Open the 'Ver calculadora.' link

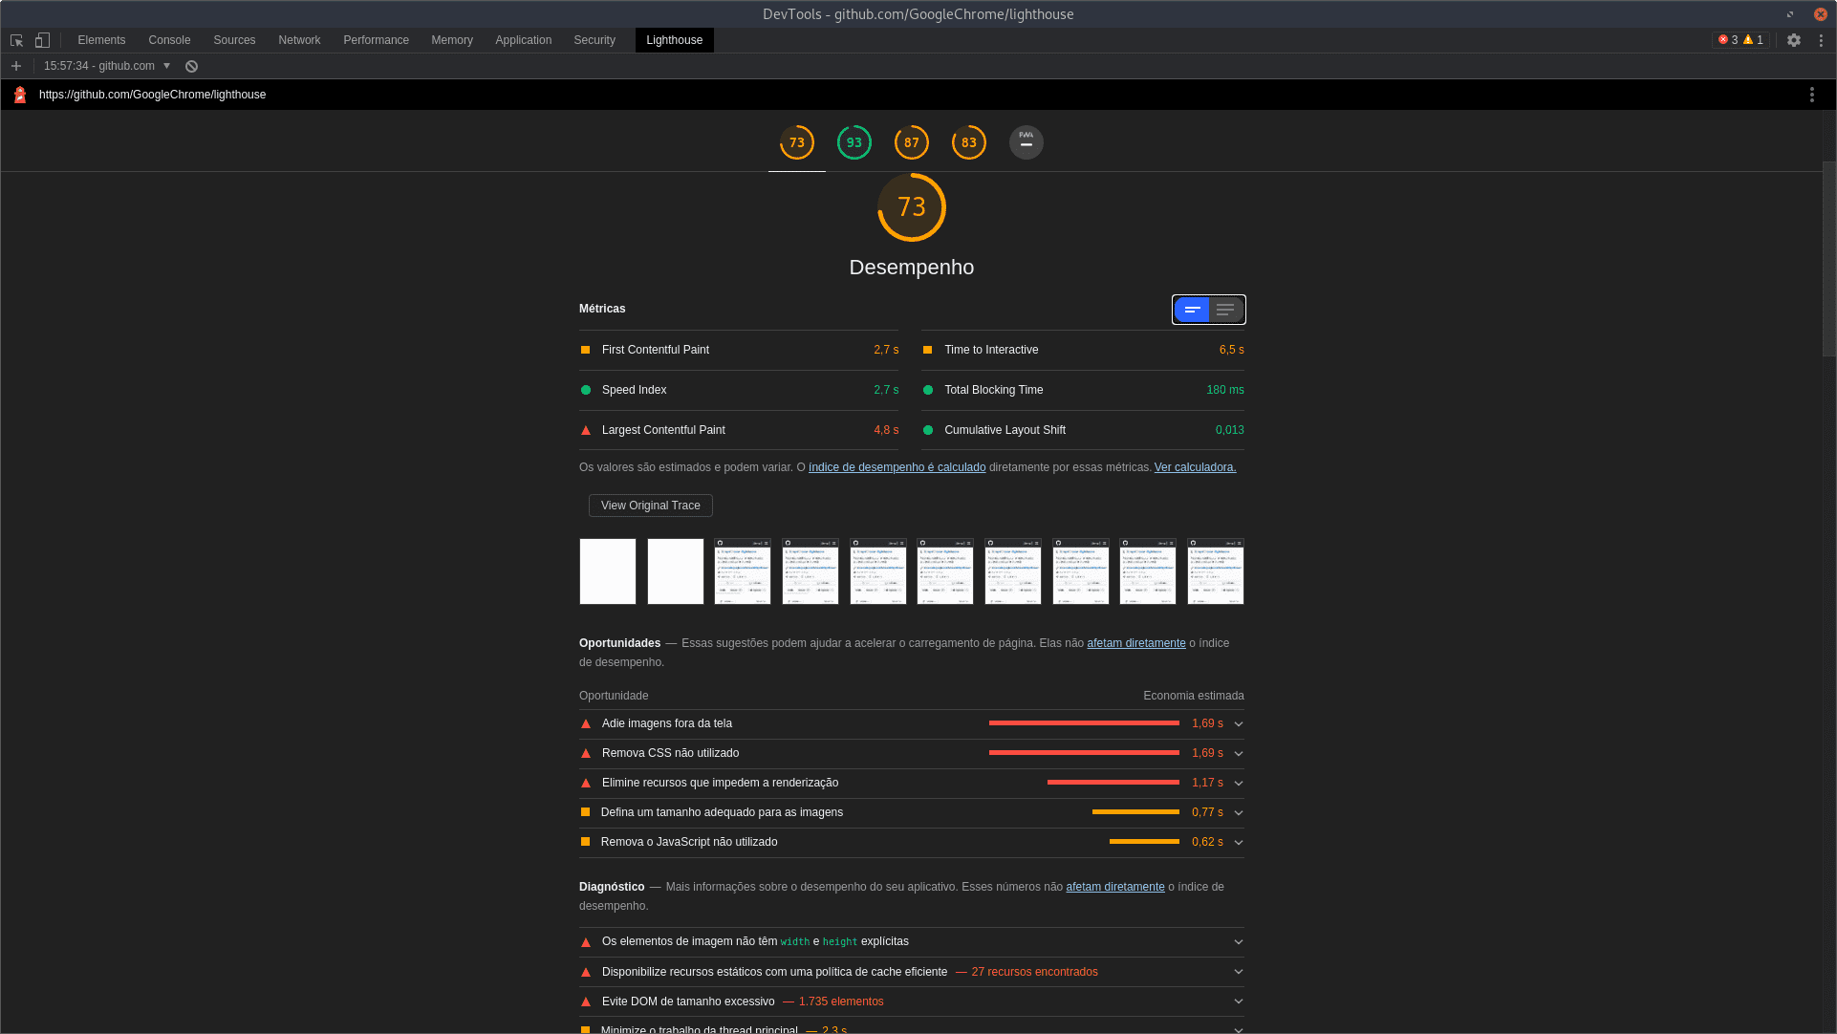[x=1195, y=467]
